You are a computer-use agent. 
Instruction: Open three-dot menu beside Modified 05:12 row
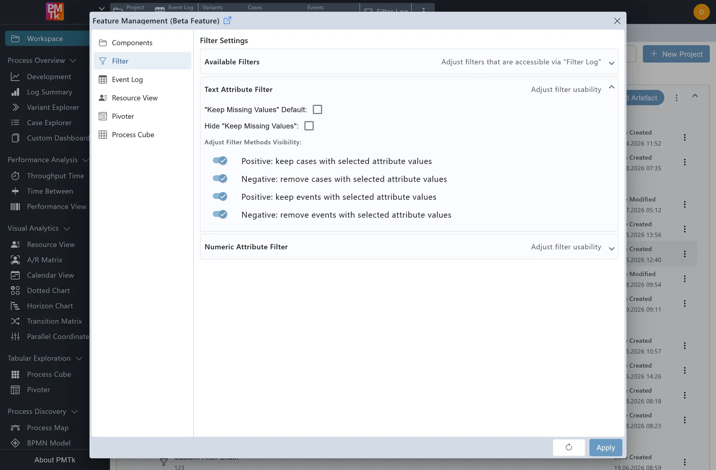pyautogui.click(x=684, y=204)
